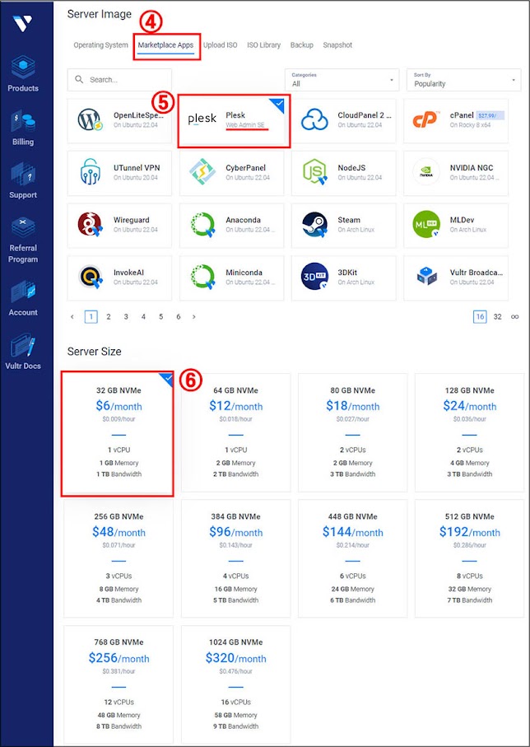The height and width of the screenshot is (747, 530).
Task: Select the 512 GB NVMe $192/month plan
Action: (x=470, y=558)
